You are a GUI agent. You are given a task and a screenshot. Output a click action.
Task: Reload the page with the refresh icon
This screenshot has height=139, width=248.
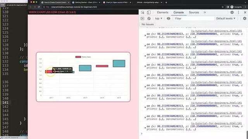[x=39, y=7]
